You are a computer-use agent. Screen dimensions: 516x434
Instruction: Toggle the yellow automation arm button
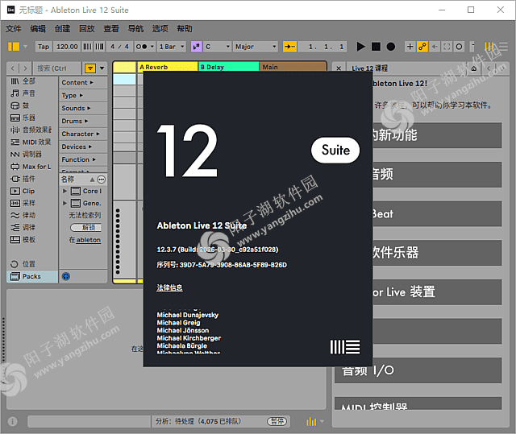[x=422, y=47]
